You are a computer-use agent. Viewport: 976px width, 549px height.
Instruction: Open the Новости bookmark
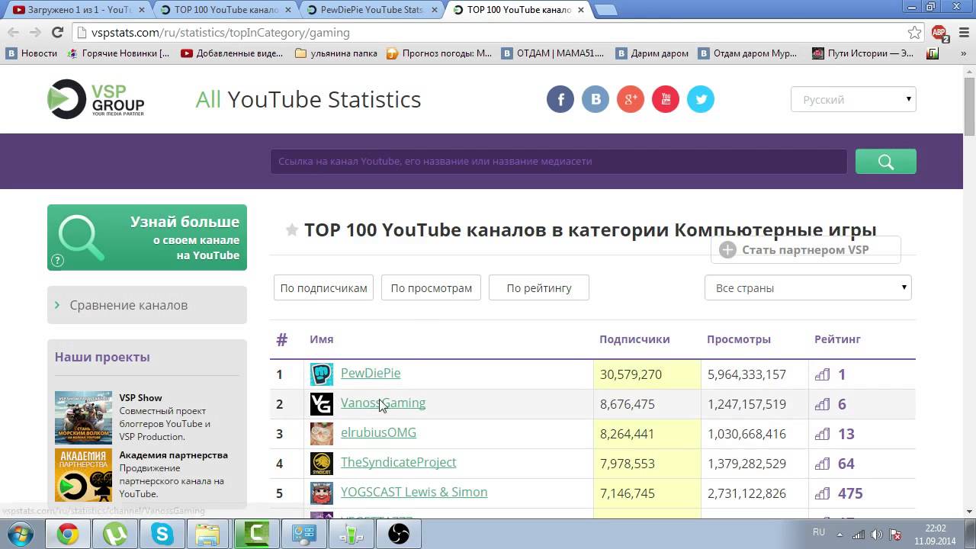click(31, 53)
